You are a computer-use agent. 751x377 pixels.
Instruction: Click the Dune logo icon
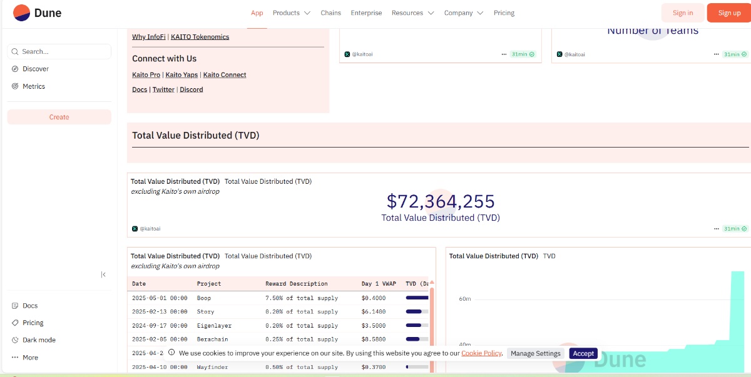21,13
